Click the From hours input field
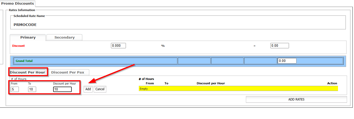 click(x=15, y=89)
